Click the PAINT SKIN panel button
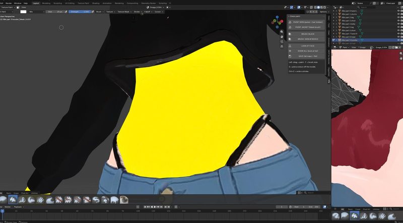403x223 pixels. pyautogui.click(x=306, y=22)
